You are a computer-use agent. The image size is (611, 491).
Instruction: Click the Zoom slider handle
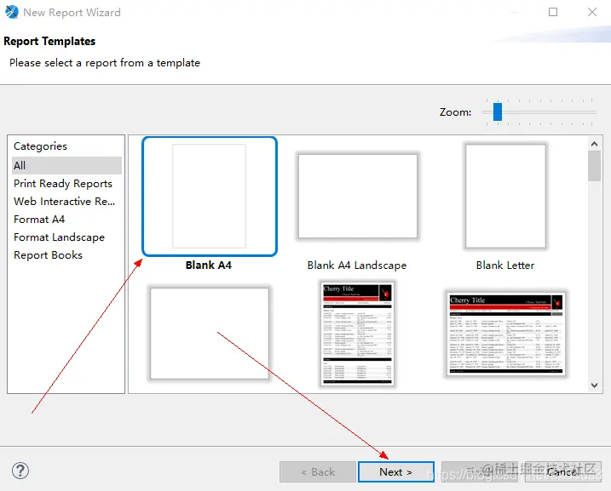498,112
